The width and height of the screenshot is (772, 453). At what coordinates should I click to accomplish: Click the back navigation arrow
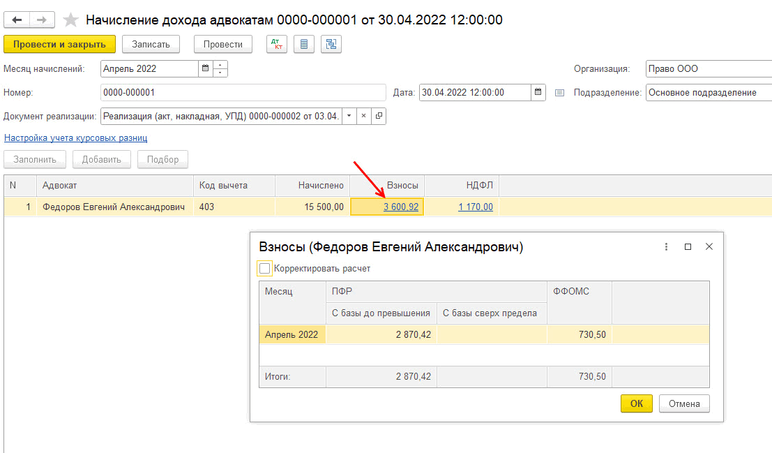[17, 20]
